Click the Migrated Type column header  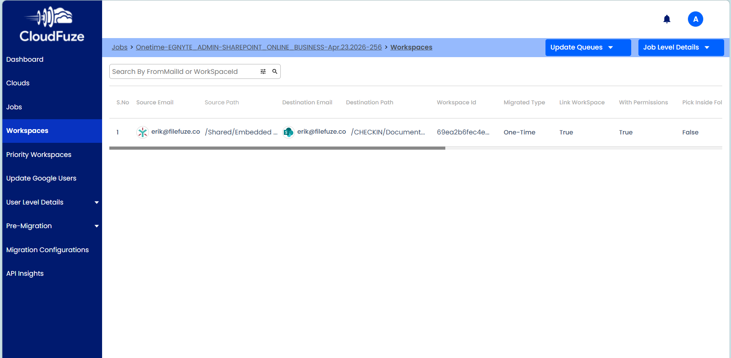point(524,102)
